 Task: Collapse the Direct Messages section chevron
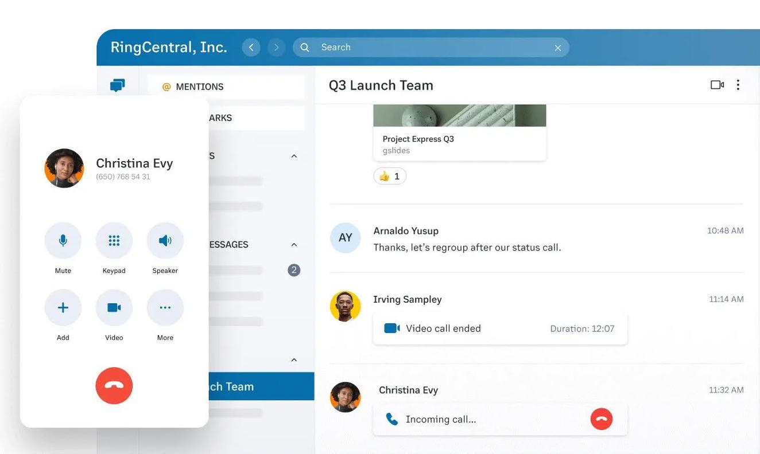coord(294,245)
